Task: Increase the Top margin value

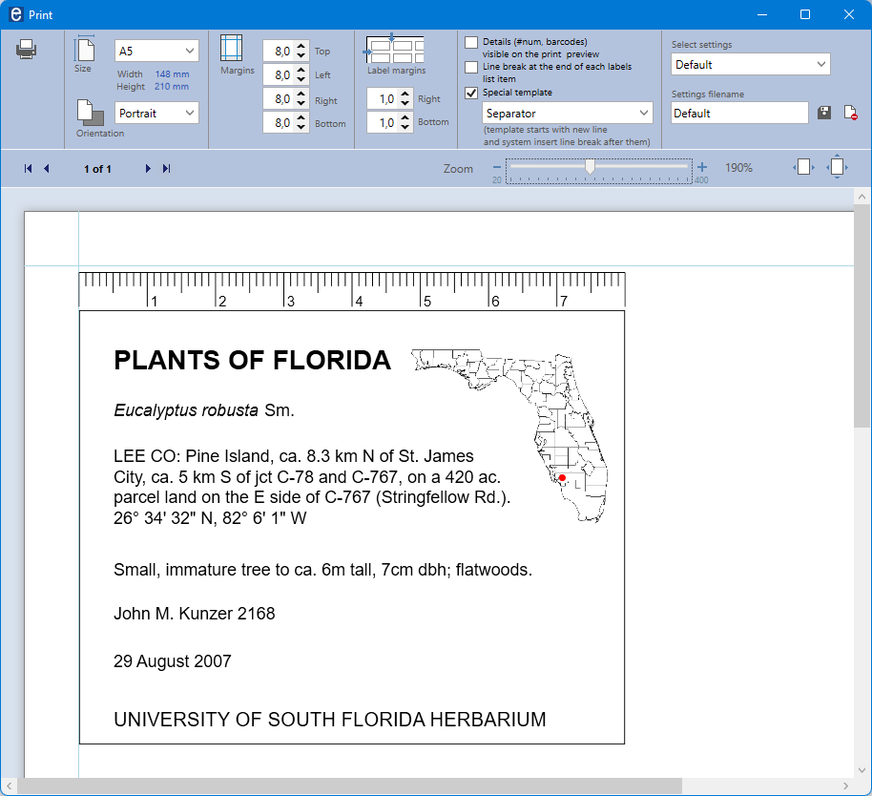Action: pos(301,46)
